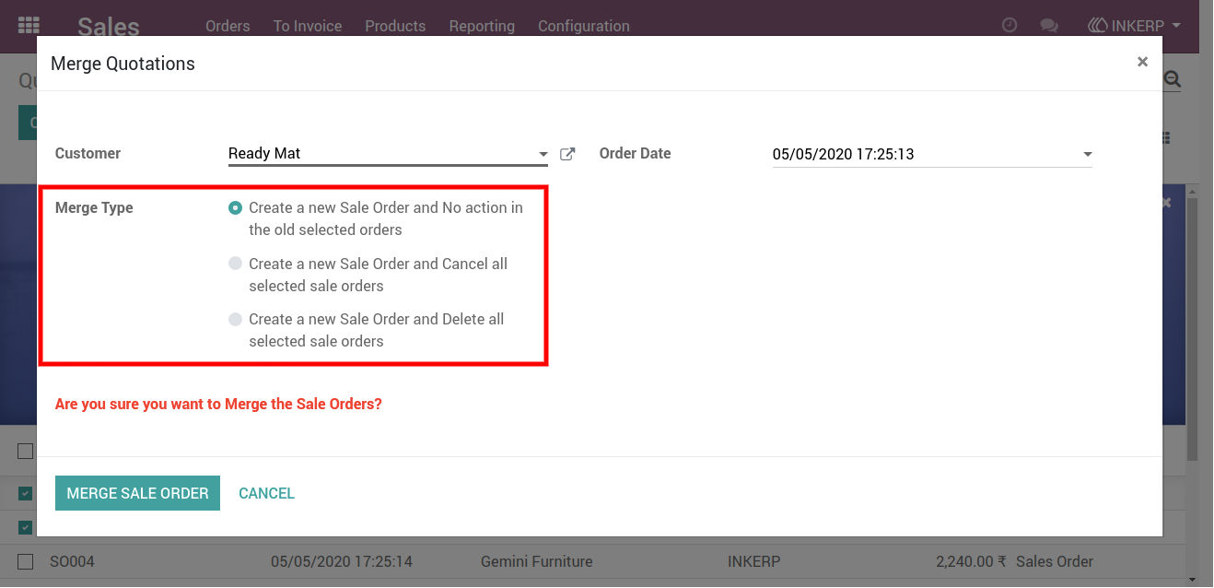Click the CANCEL button in dialog
The image size is (1214, 588).
pyautogui.click(x=266, y=493)
